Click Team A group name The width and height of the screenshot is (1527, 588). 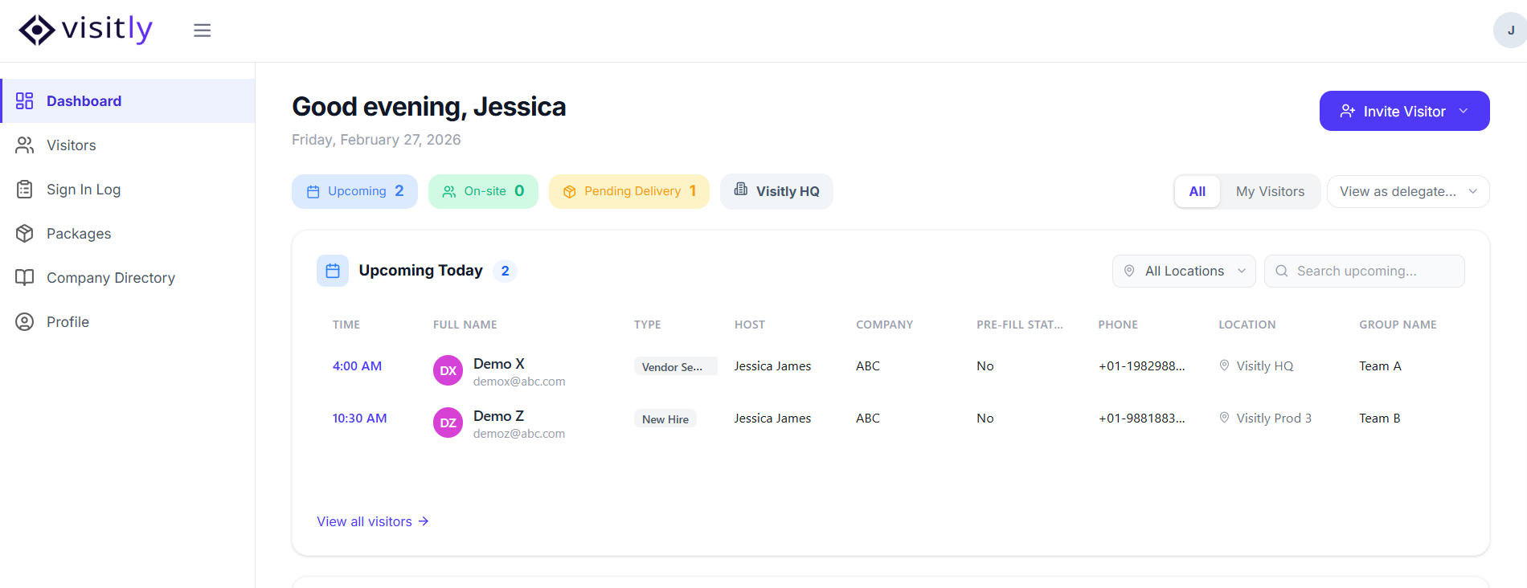pos(1380,365)
